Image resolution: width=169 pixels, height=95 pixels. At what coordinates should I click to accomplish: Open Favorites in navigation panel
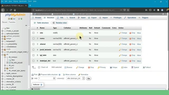[x=12, y=22]
